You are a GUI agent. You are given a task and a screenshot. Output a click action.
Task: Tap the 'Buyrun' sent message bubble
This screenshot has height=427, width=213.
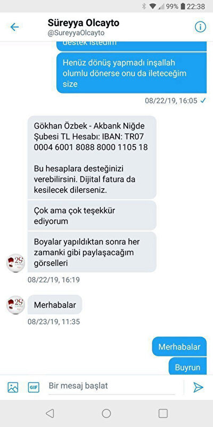(188, 367)
